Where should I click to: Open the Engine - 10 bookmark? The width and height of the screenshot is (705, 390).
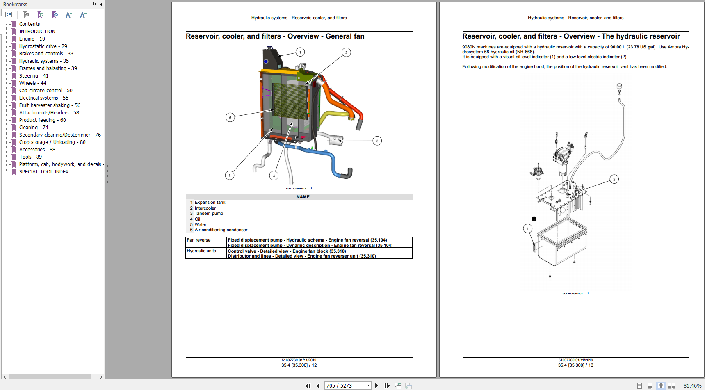[32, 39]
